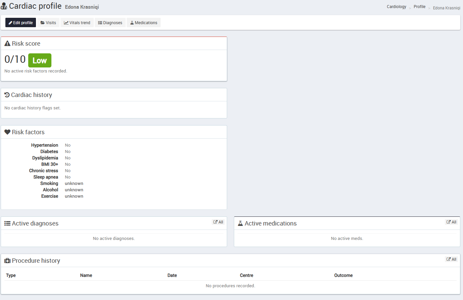Click the Procedure history medkit icon
Image resolution: width=463 pixels, height=300 pixels.
(x=7, y=261)
